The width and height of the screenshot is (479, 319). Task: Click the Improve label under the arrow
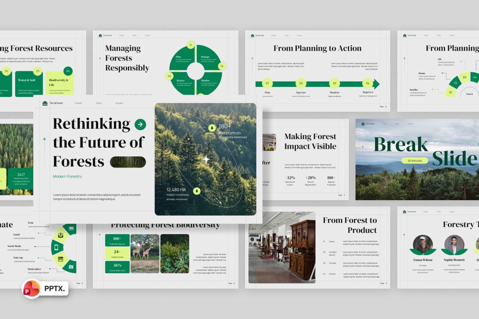click(368, 93)
